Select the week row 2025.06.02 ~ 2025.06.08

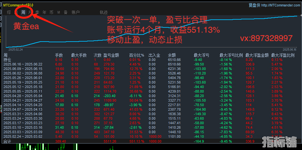[x=151, y=73]
